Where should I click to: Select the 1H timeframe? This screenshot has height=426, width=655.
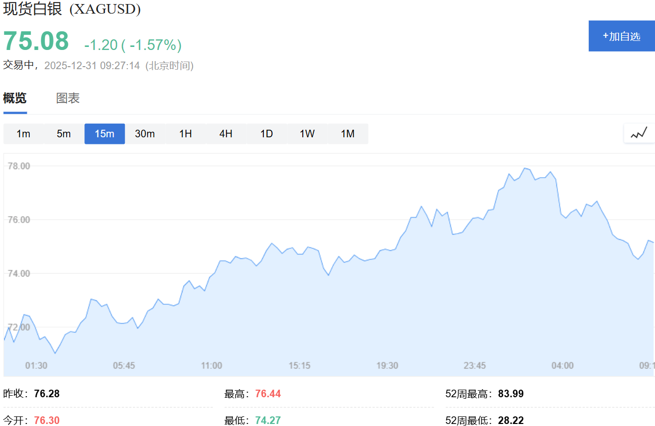pyautogui.click(x=185, y=134)
